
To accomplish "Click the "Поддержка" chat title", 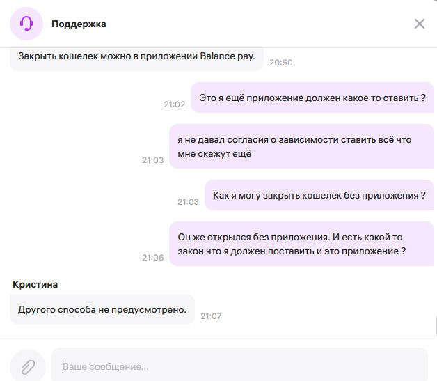I will [79, 24].
